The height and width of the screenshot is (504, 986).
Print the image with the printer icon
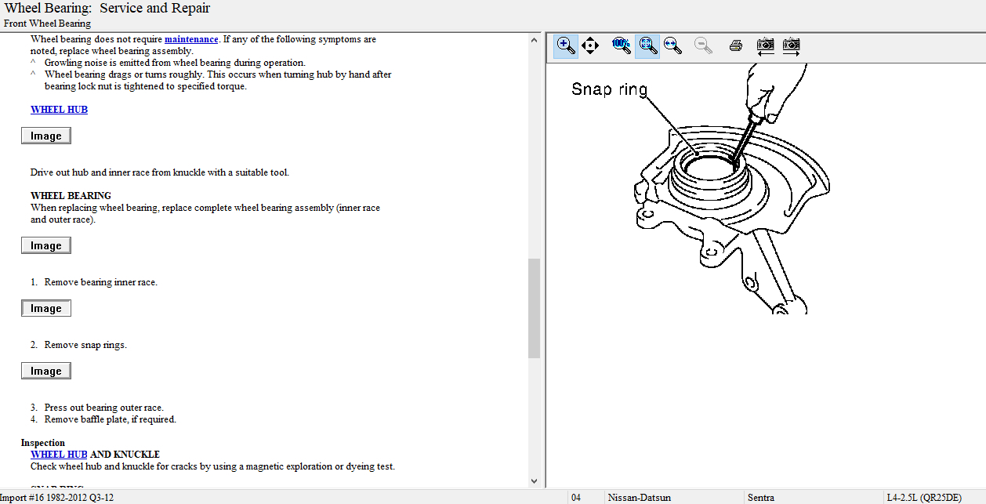(735, 45)
